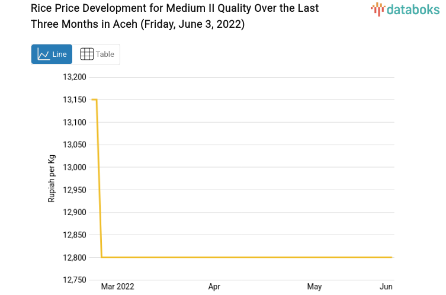Click the May x-axis label

(x=315, y=287)
